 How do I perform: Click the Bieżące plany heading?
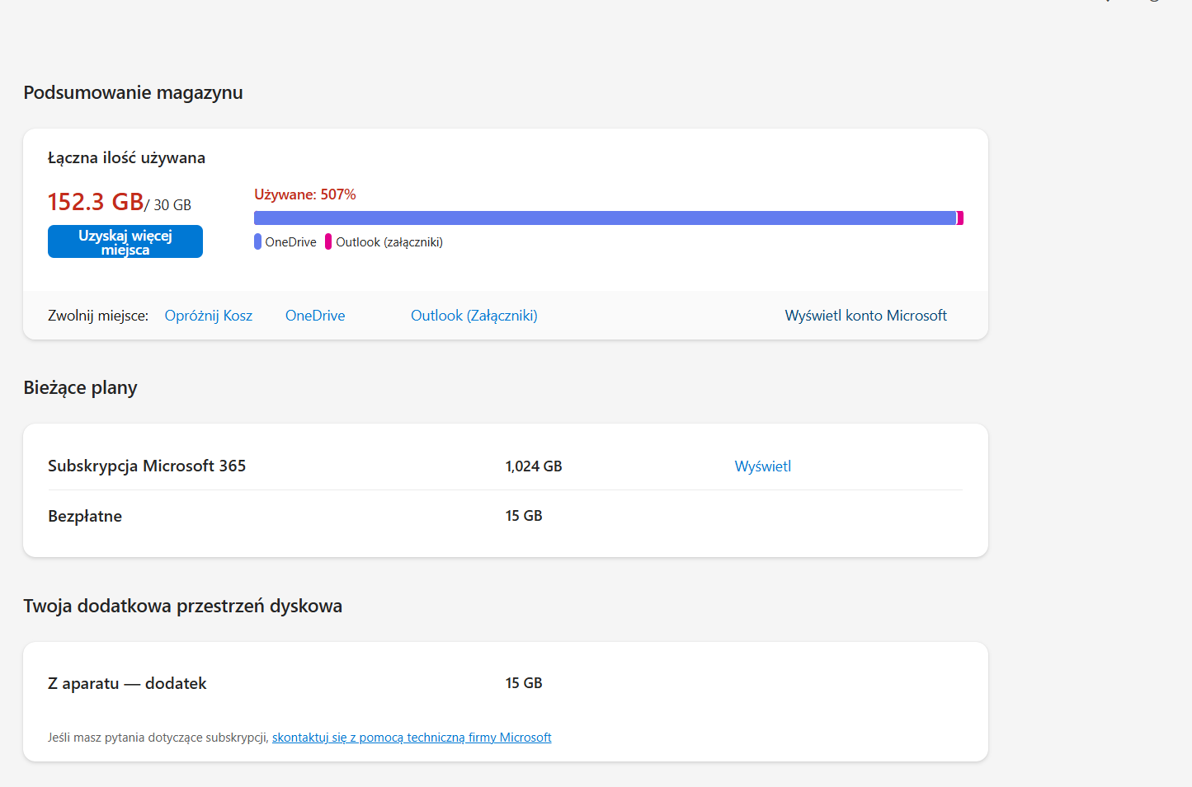click(x=80, y=388)
